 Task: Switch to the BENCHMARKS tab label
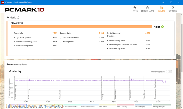coord(148,11)
